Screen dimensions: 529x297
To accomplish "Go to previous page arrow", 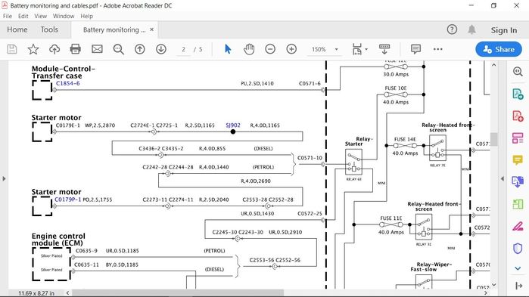I will (x=140, y=49).
